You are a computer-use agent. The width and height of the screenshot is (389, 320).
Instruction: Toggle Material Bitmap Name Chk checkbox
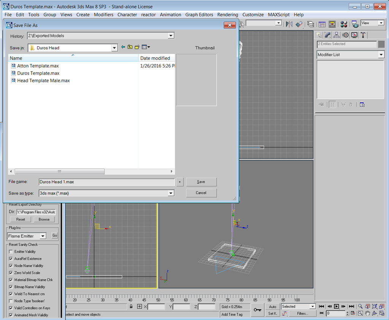pyautogui.click(x=11, y=280)
